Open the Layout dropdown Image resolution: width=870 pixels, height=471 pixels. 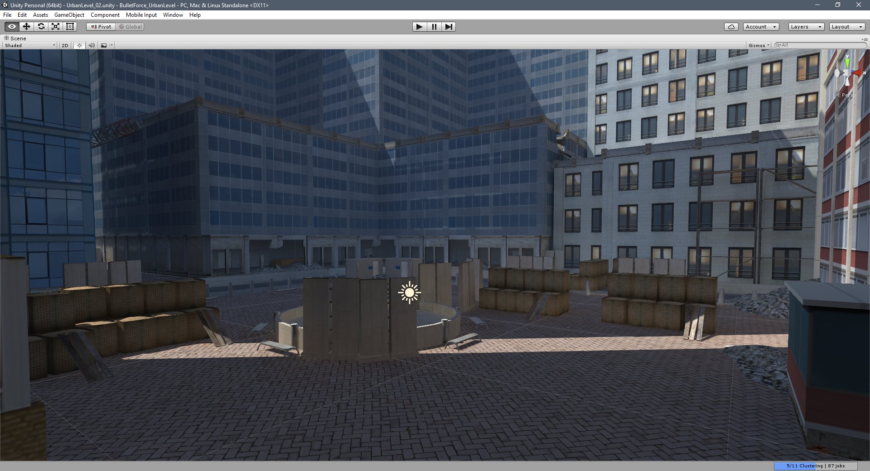tap(847, 27)
